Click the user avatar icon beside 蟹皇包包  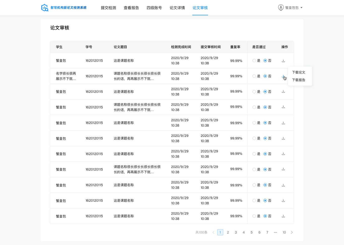(281, 8)
